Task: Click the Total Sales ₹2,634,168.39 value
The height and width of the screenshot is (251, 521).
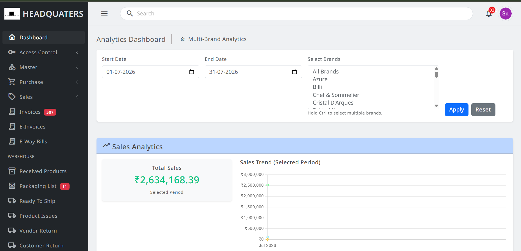Action: (x=167, y=180)
